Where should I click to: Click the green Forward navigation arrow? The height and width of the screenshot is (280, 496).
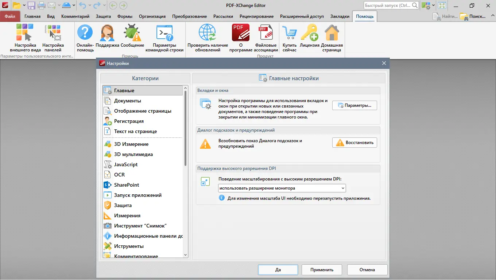click(123, 5)
